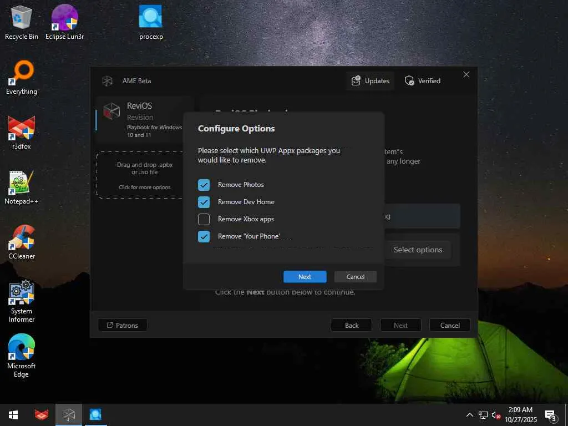This screenshot has height=426, width=568.
Task: Click the 'Remove Xbox apps' label text
Action: tap(246, 219)
